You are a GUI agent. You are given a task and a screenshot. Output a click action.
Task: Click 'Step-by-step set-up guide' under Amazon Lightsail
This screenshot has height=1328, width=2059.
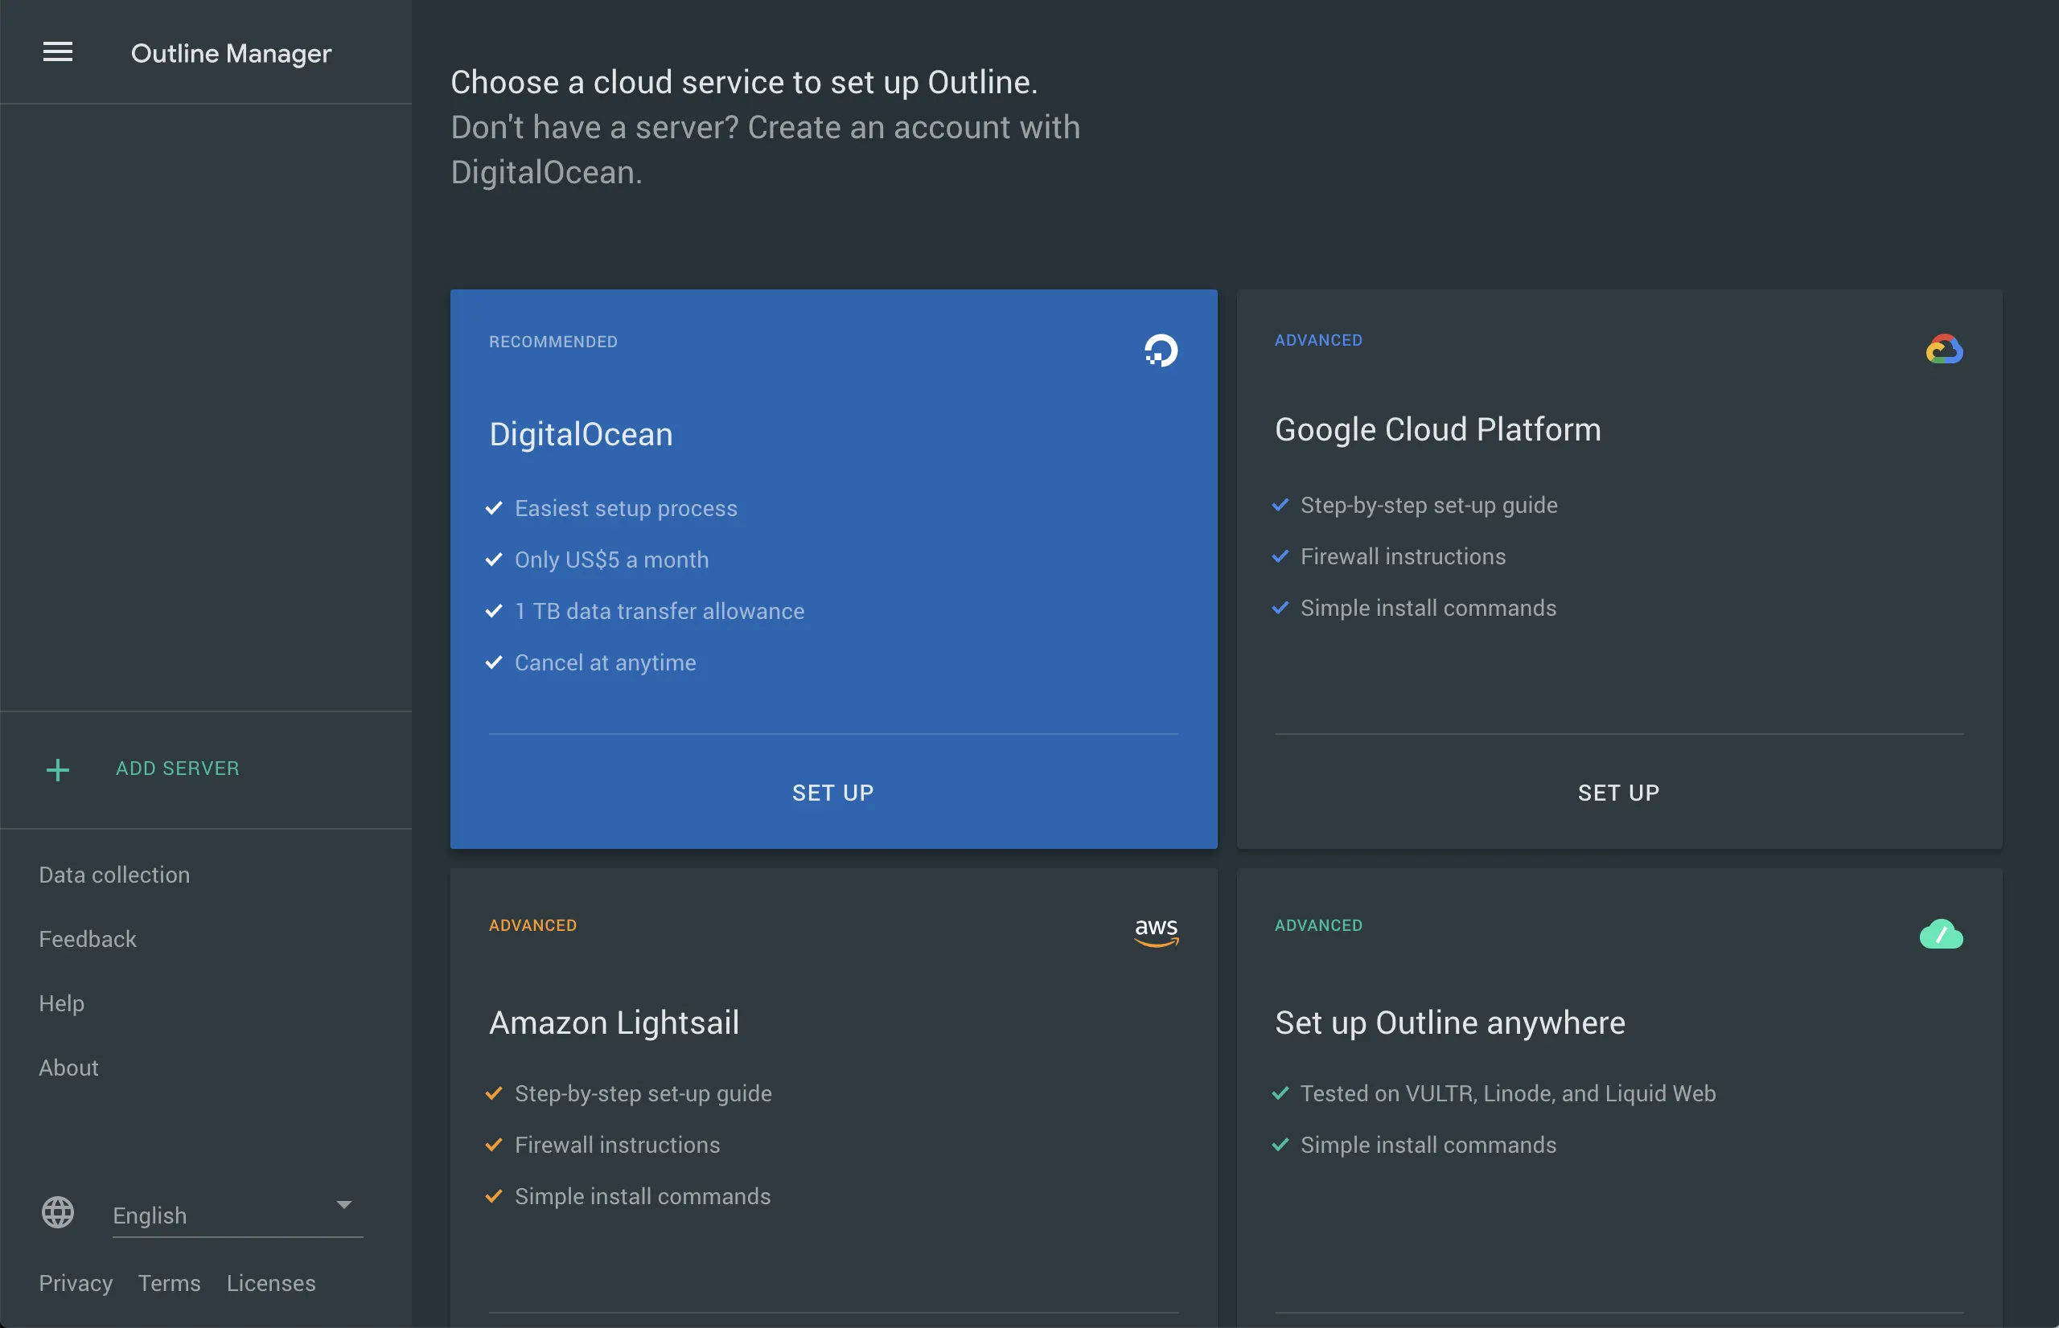pyautogui.click(x=643, y=1093)
